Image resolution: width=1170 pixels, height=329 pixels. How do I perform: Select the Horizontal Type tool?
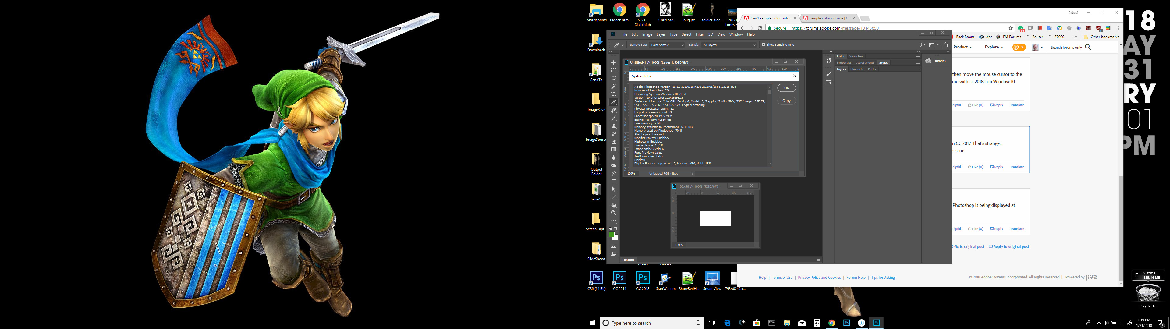[614, 181]
